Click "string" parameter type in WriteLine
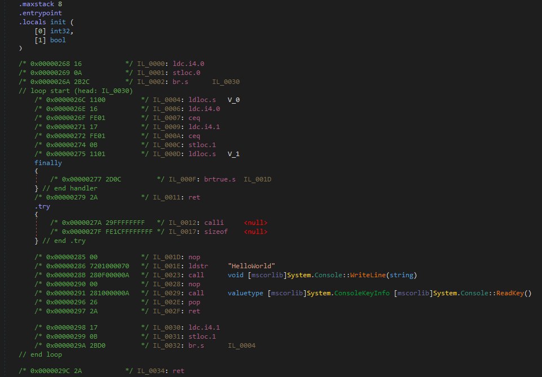 pos(402,275)
